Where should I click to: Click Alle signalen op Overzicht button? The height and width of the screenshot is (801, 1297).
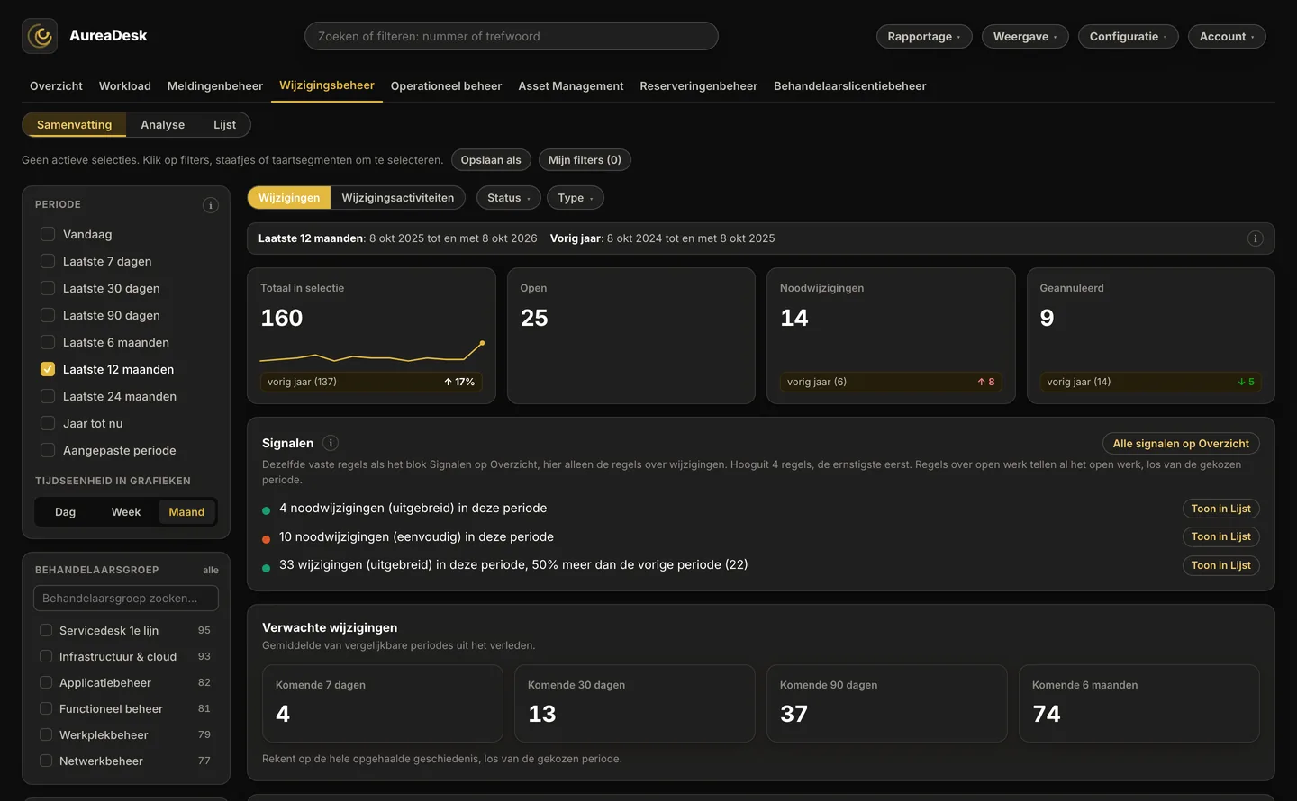pyautogui.click(x=1181, y=444)
